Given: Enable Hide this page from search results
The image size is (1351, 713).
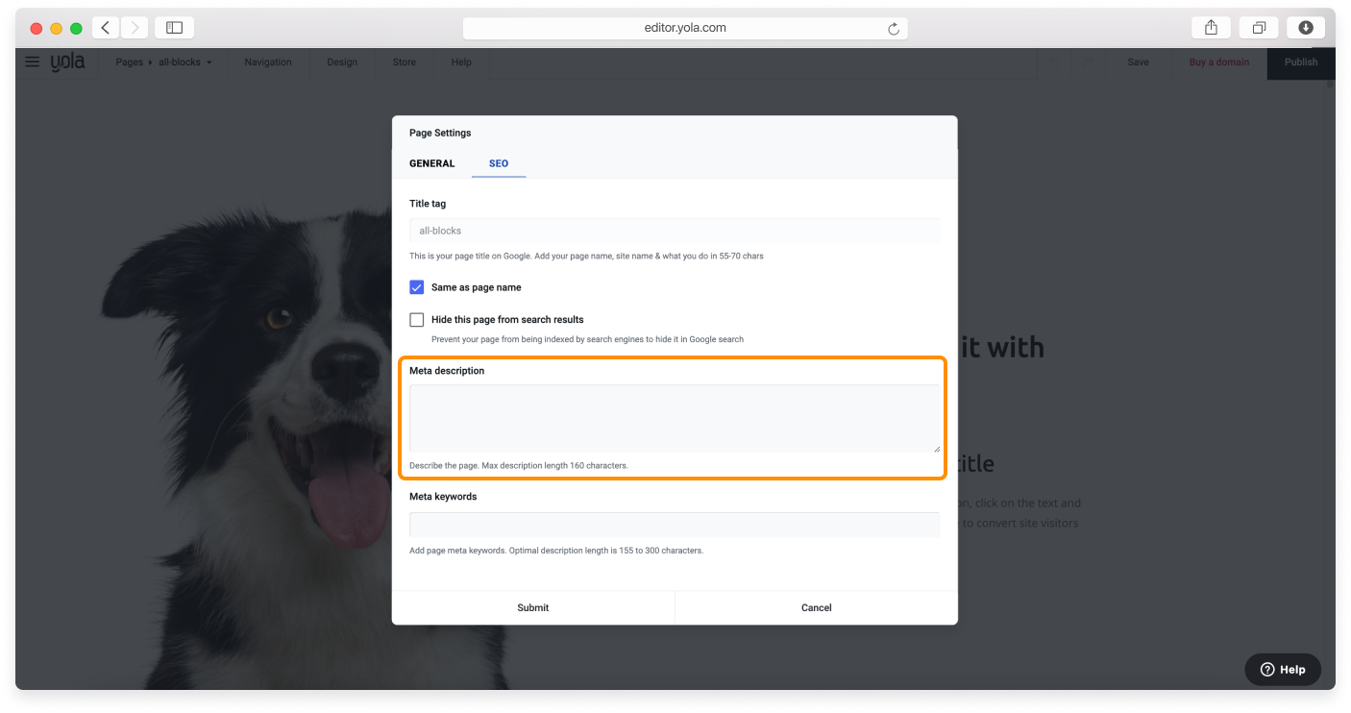Looking at the screenshot, I should [416, 319].
